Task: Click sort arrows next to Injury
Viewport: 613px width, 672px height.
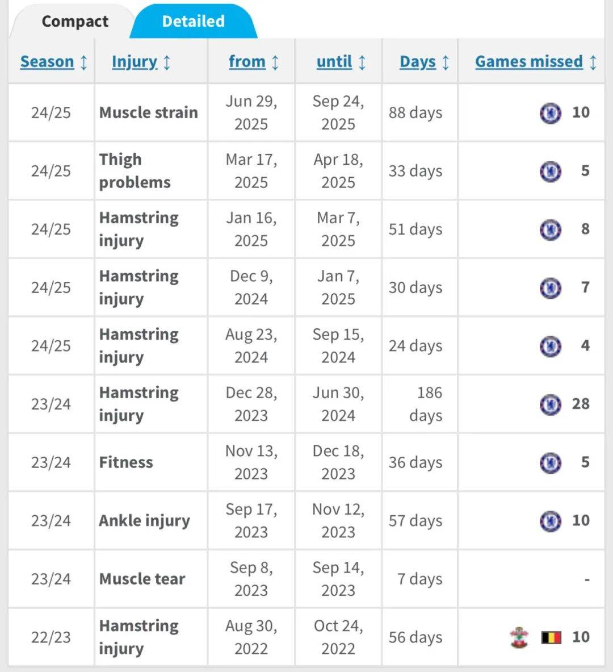Action: [167, 62]
